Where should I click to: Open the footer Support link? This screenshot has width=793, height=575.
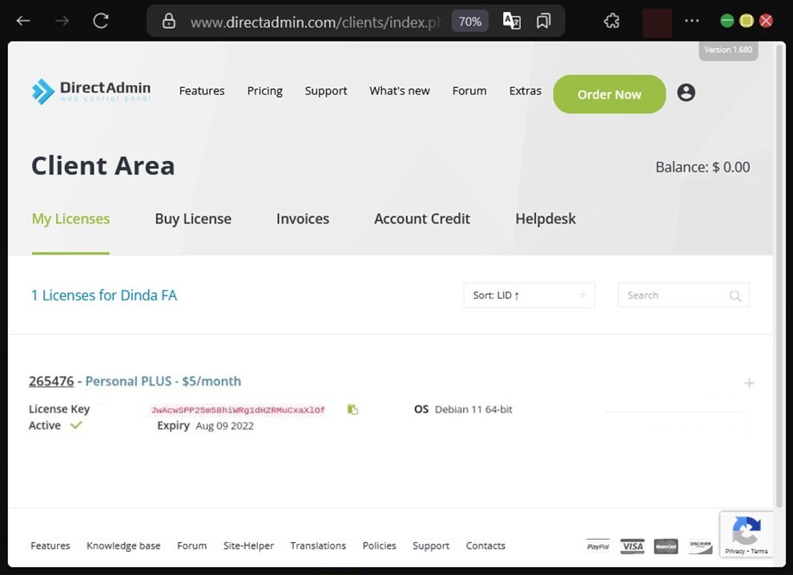pyautogui.click(x=430, y=545)
